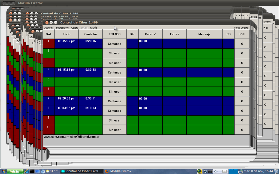Viewport: 279px width, 174px height.
Task: Click start time 03:35:25 pm
Action: 66,41
